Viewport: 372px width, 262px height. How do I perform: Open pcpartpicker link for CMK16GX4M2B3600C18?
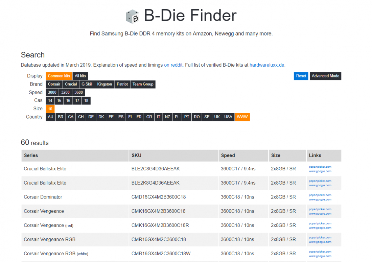coord(320,209)
